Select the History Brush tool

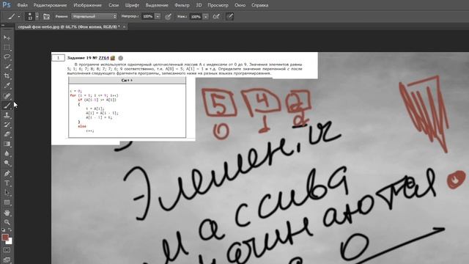pyautogui.click(x=7, y=125)
